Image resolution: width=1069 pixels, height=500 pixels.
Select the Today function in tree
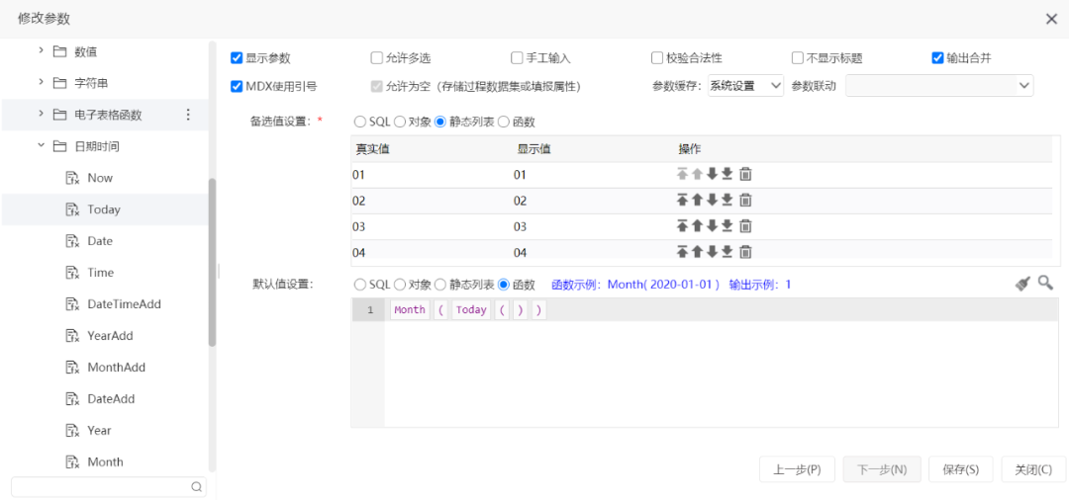click(104, 209)
